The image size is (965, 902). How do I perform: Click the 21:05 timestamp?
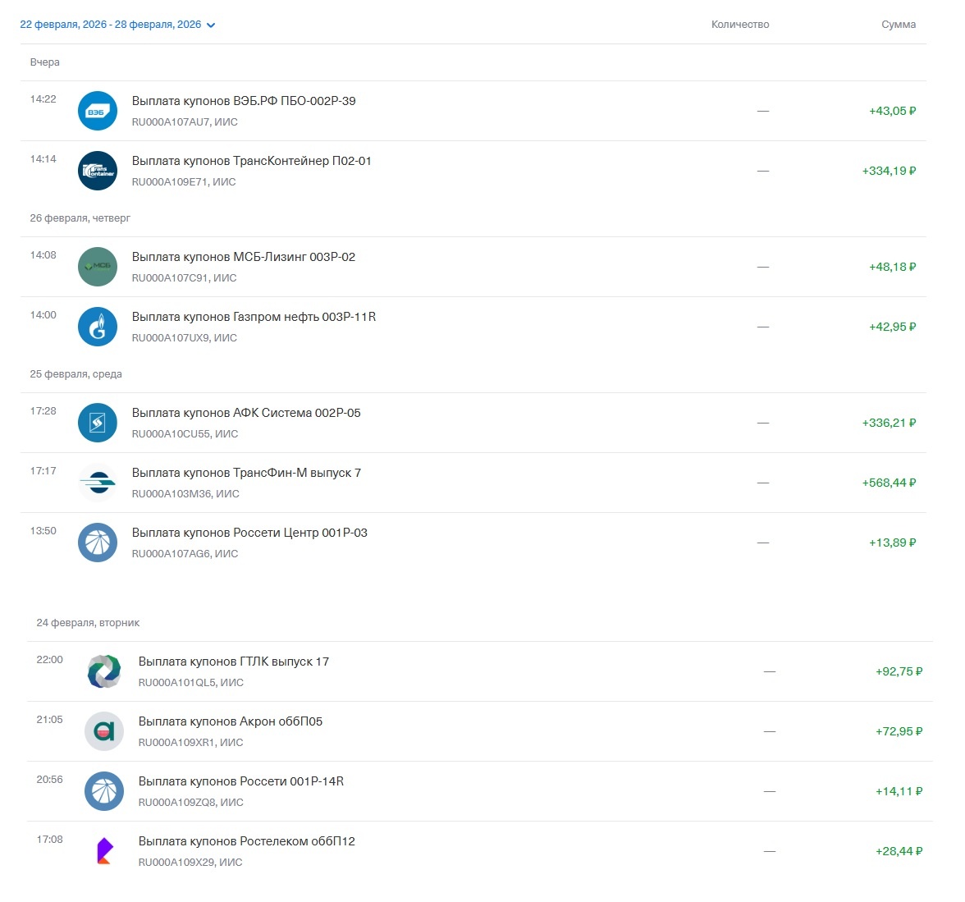click(50, 719)
